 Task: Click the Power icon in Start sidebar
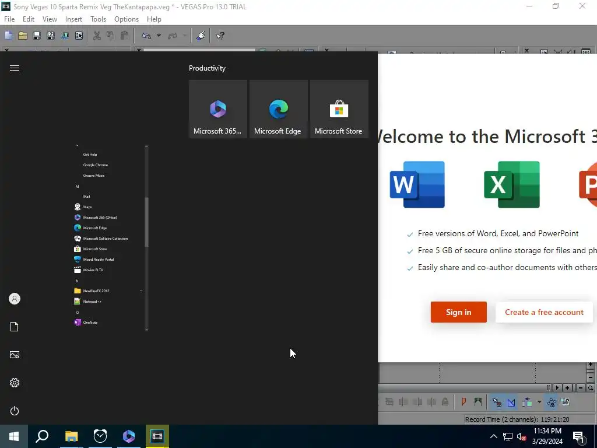click(x=15, y=411)
